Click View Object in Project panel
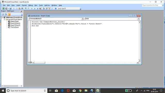Screen dimensions: 165x93 (6, 14)
